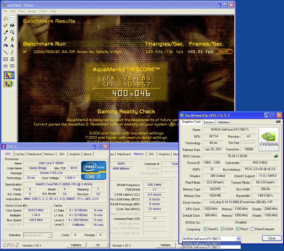Viewport: 284px width, 251px height.
Task: Select the Magnifier tool in Paint
Action: pyautogui.click(x=12, y=32)
